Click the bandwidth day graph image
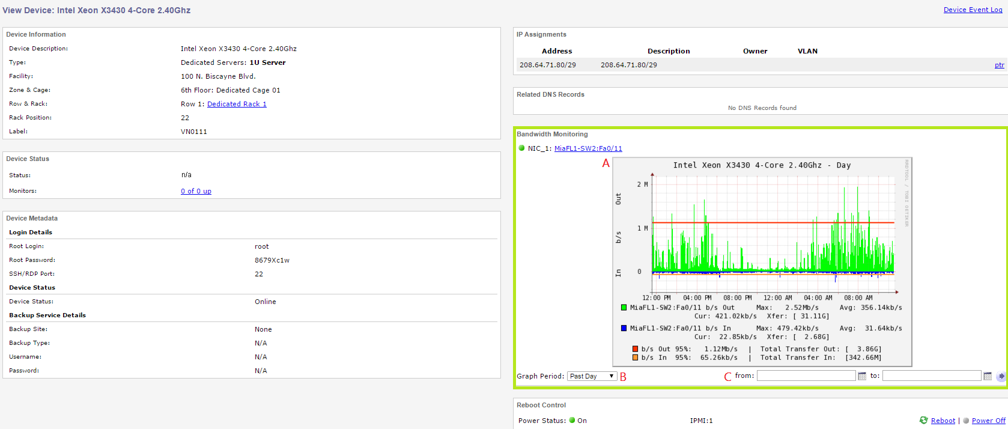1008x429 pixels. point(762,262)
